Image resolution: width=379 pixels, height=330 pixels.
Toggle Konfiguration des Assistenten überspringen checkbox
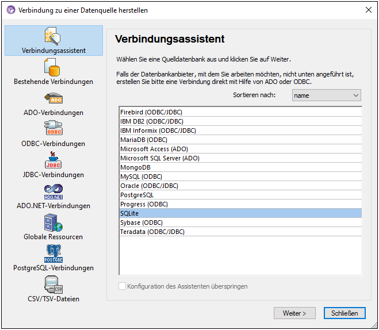pos(122,286)
